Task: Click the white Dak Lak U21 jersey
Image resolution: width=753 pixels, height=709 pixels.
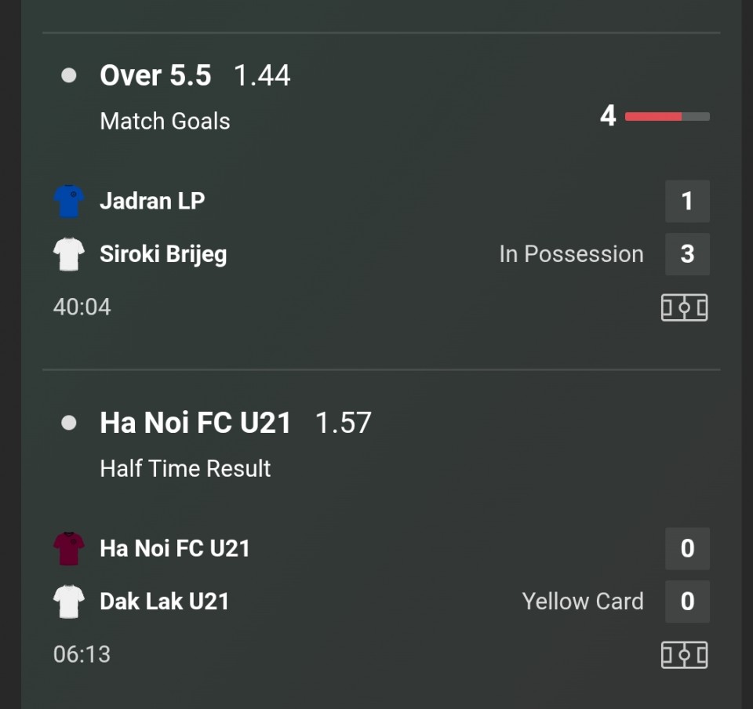Action: point(69,602)
